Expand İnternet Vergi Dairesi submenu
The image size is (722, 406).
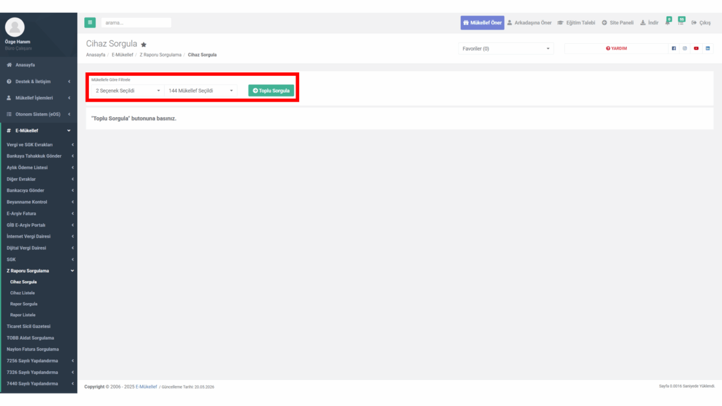point(39,236)
